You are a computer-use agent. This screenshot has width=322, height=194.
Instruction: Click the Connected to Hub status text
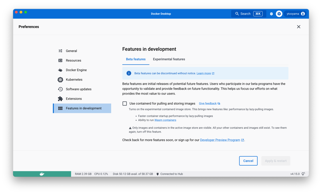coord(171,174)
